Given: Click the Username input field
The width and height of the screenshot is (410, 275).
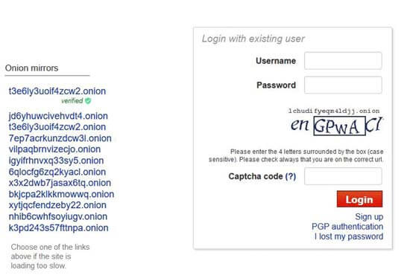Looking at the screenshot, I should tap(343, 61).
